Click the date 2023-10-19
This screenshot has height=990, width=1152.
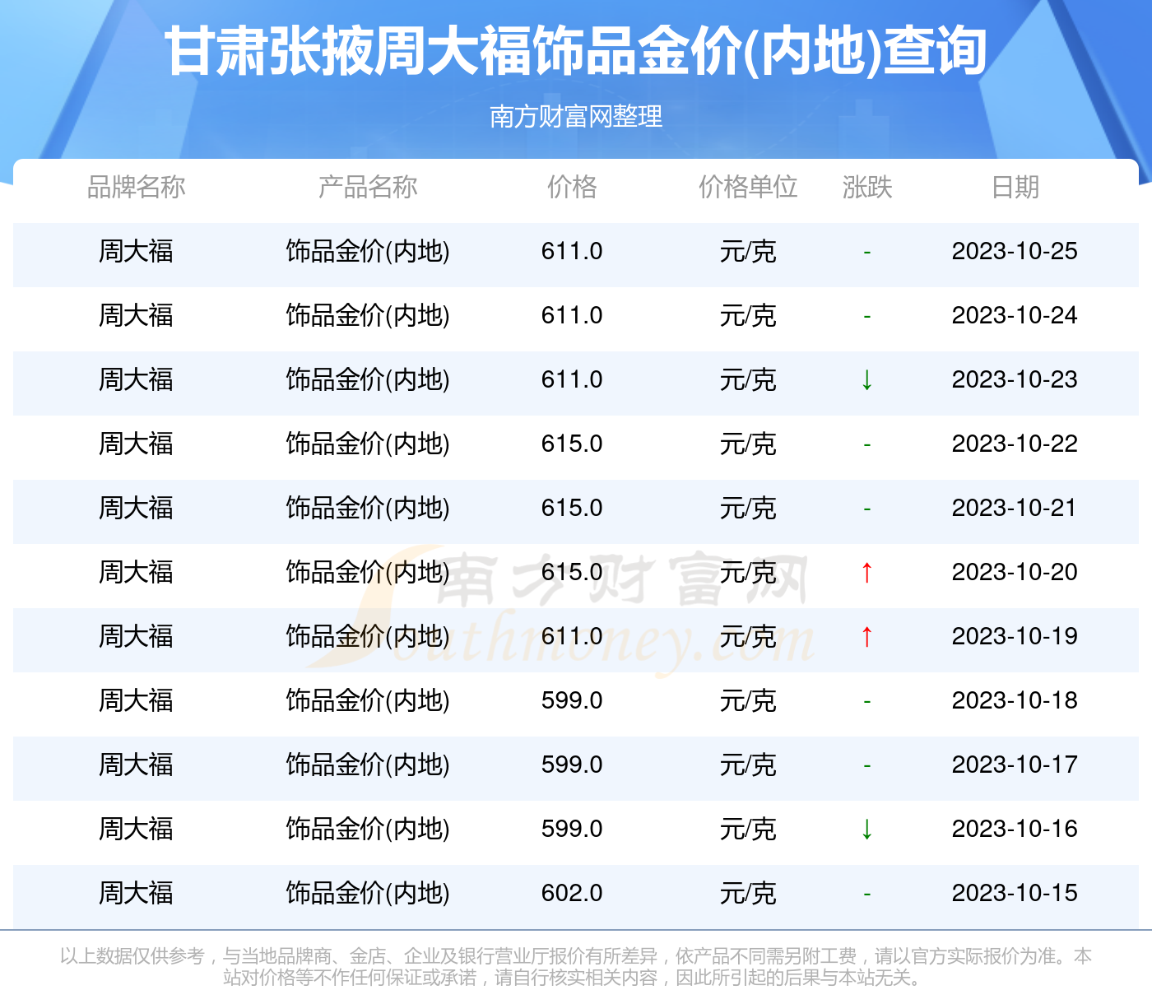1015,636
